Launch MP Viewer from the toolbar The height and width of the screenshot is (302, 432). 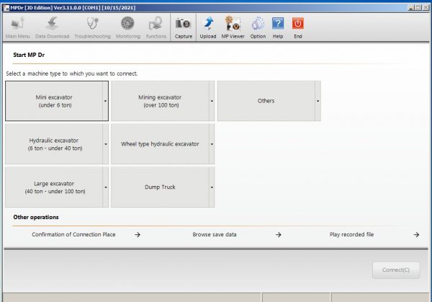coord(233,27)
